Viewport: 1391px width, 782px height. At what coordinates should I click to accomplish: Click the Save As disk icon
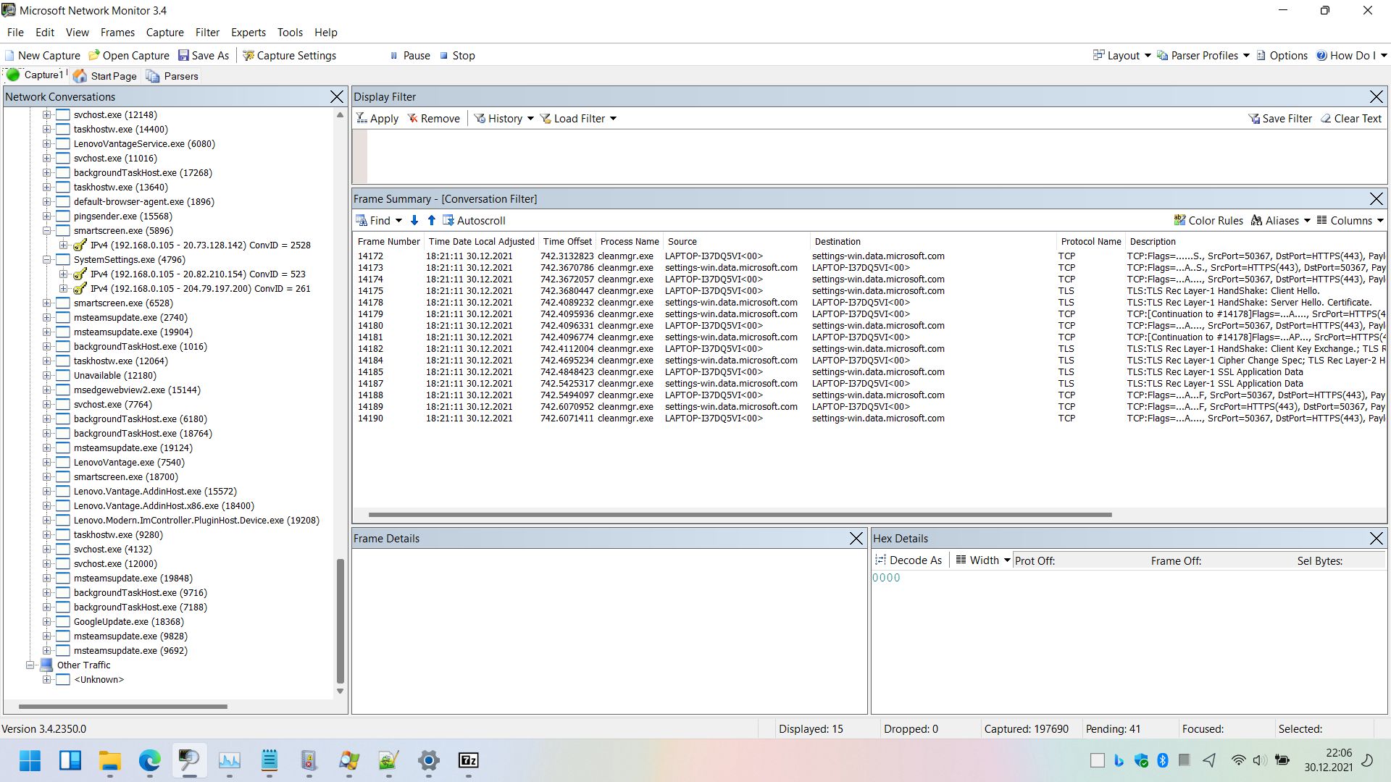click(184, 56)
